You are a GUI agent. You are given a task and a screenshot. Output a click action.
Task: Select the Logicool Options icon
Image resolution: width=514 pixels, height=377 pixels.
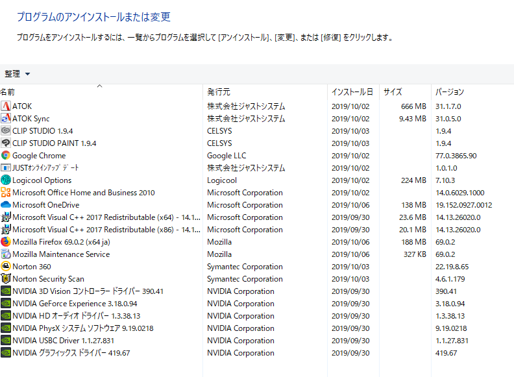tap(6, 180)
